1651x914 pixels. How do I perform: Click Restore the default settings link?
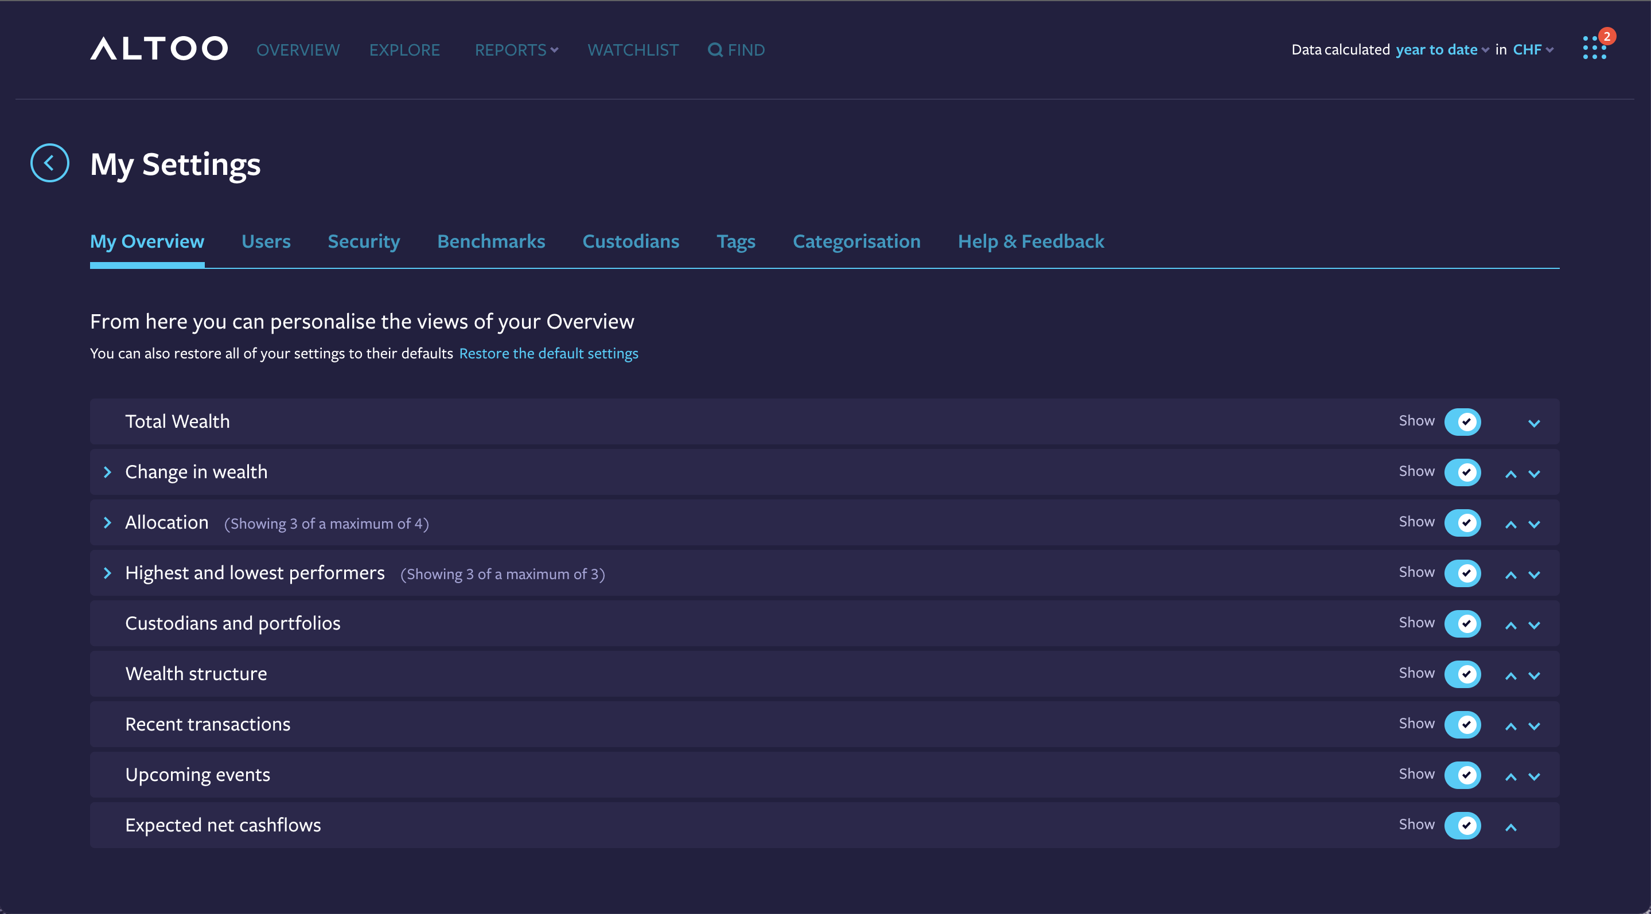[548, 354]
